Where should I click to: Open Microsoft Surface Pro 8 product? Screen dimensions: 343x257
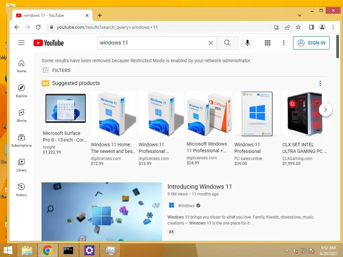65,137
